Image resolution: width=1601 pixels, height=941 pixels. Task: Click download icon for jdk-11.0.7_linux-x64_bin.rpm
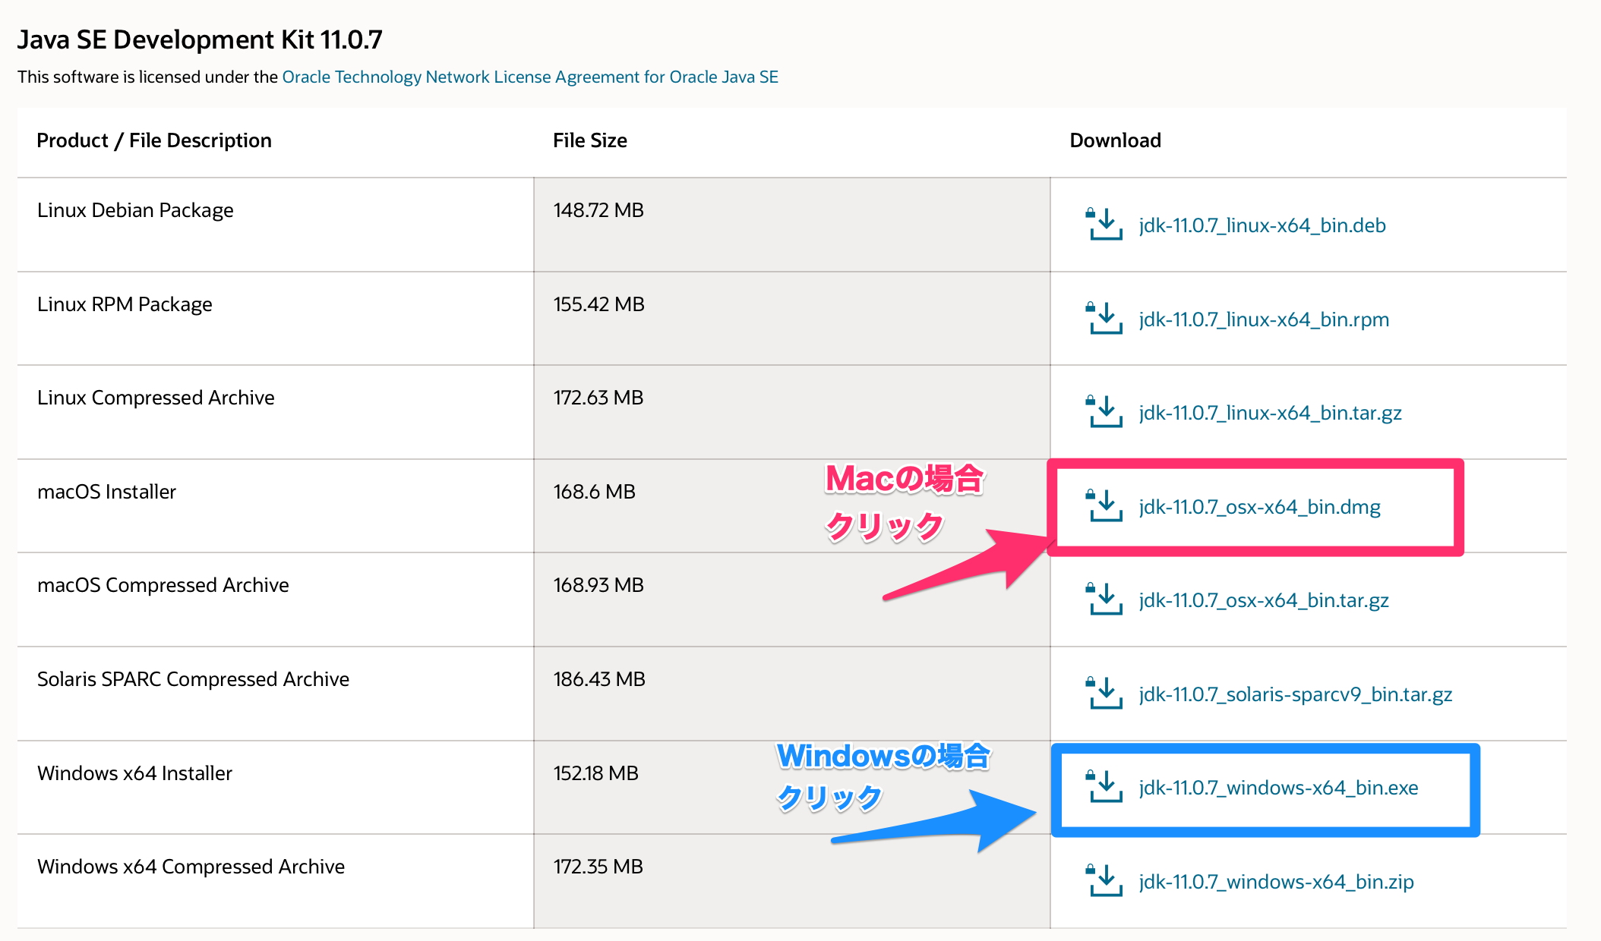pos(1105,319)
